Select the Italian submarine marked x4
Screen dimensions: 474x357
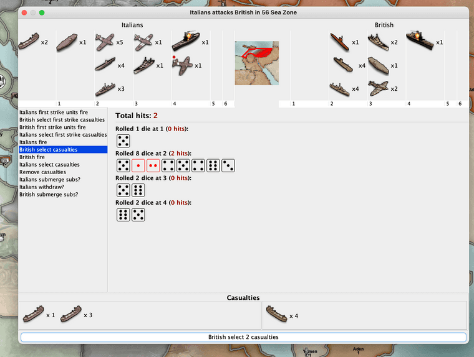(x=105, y=65)
